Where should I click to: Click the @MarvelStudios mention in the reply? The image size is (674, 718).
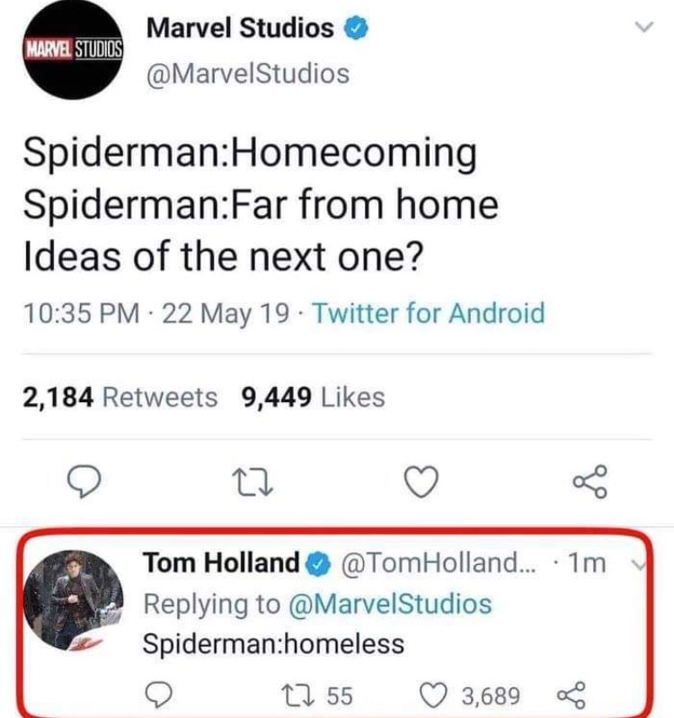pos(392,604)
